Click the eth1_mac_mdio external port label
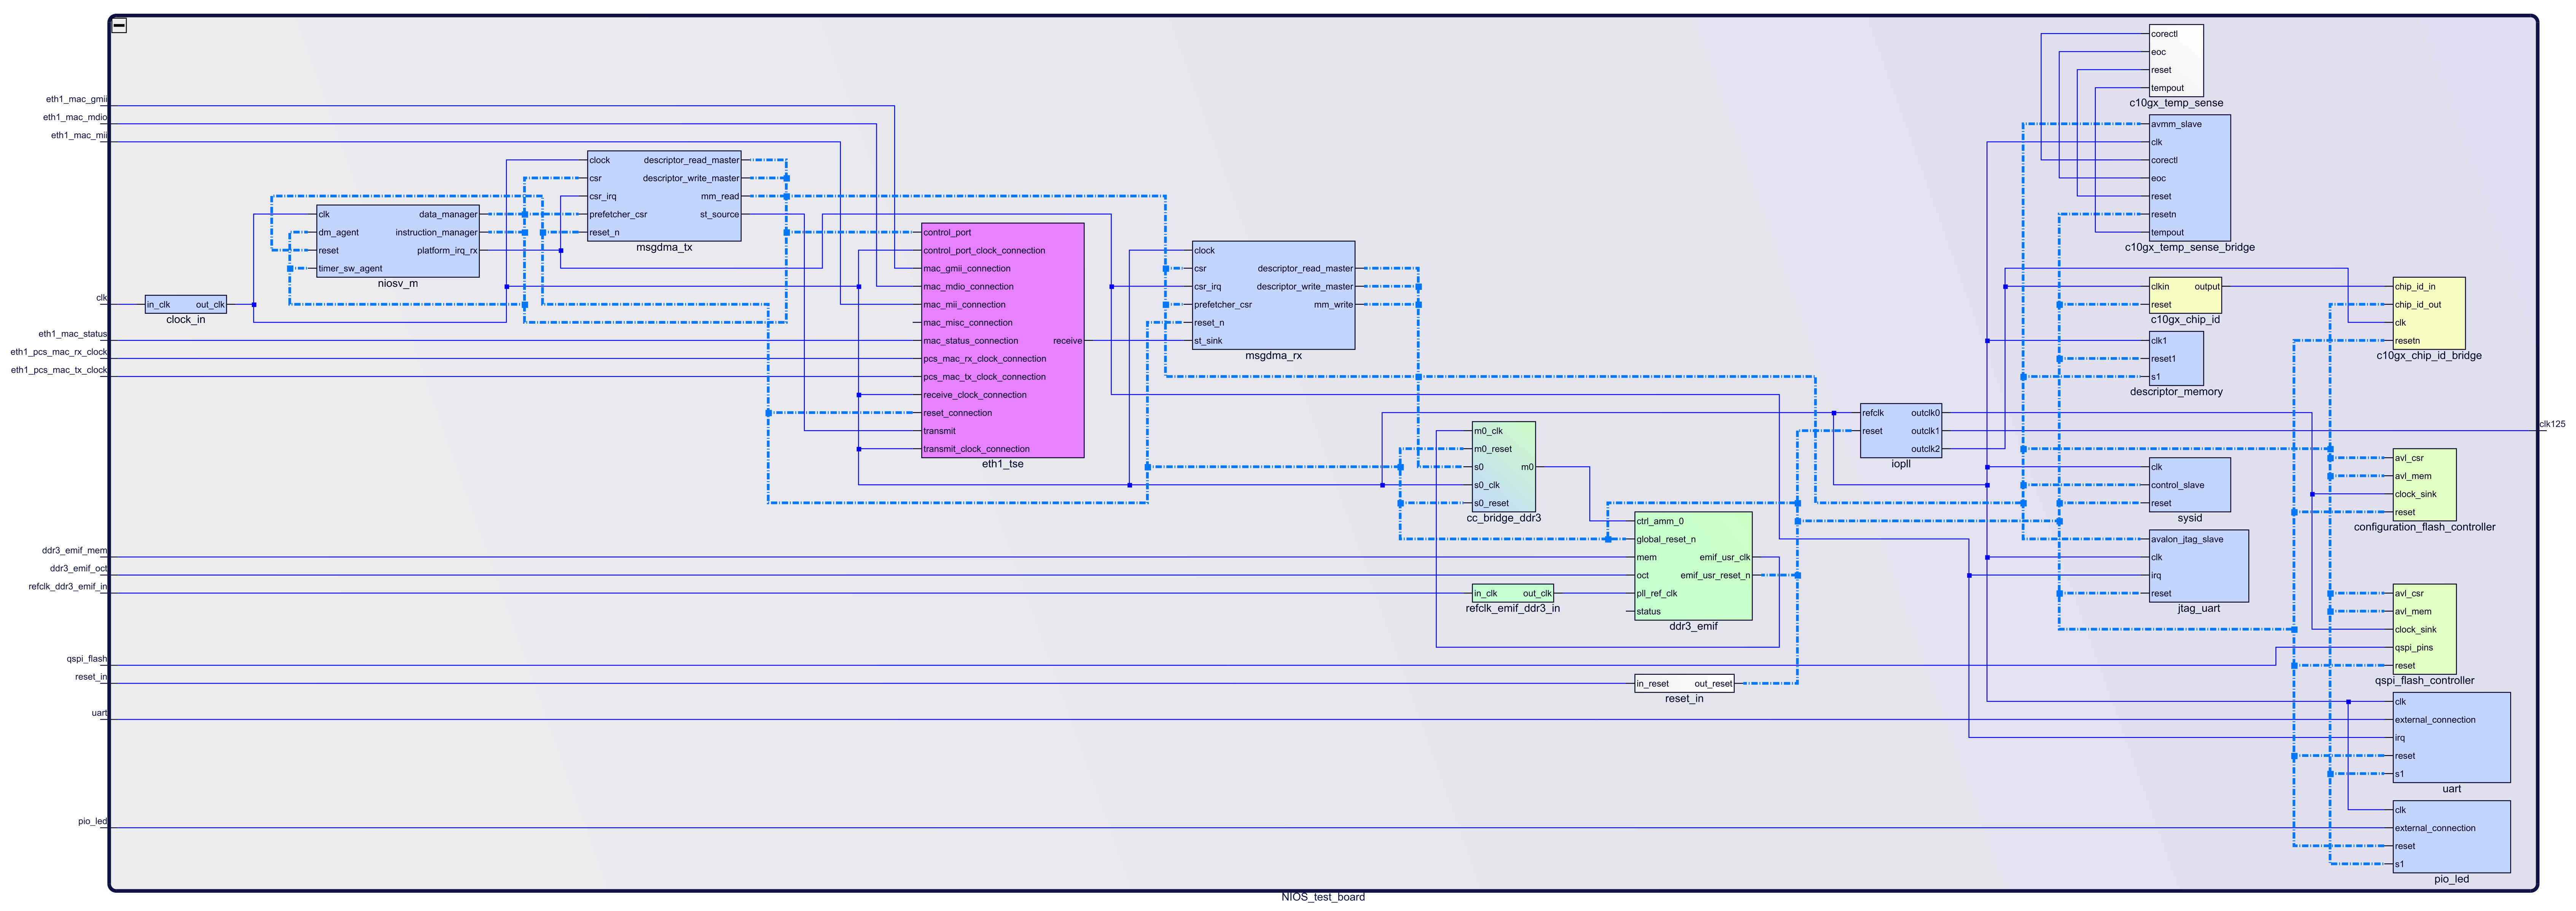 [x=75, y=117]
